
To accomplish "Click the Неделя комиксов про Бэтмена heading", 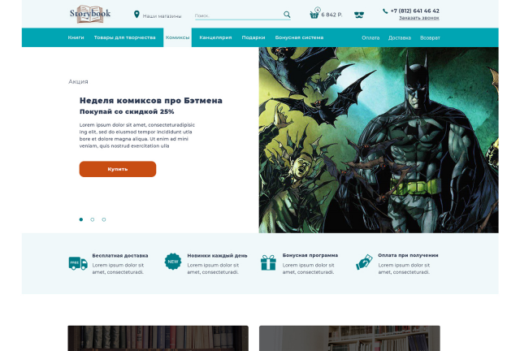I will click(151, 100).
